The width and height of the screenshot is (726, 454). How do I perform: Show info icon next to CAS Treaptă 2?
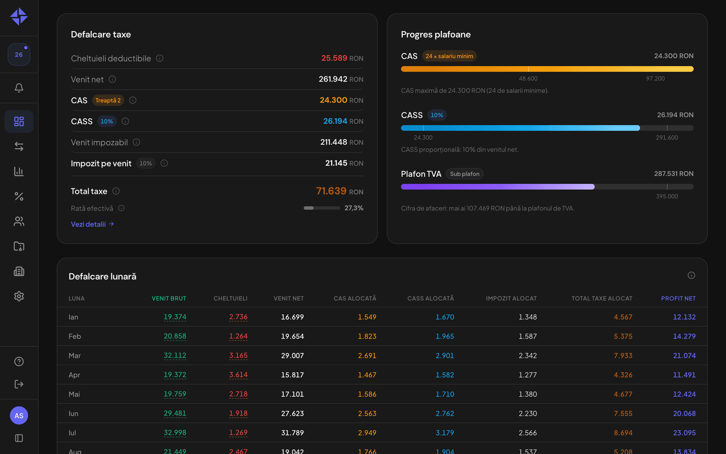(133, 100)
